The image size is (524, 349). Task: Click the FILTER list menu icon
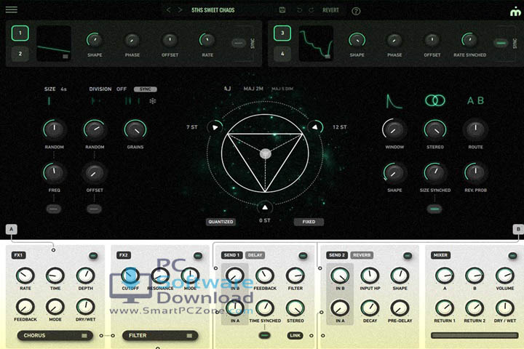189,336
